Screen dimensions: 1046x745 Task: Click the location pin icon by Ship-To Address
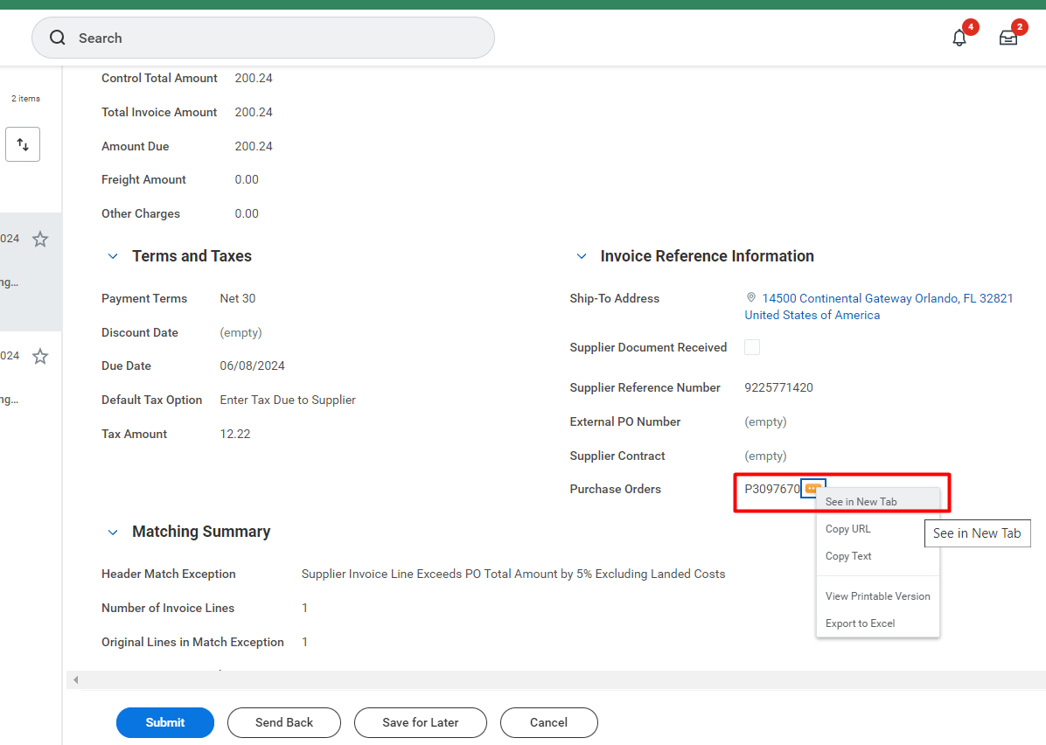[x=751, y=298]
